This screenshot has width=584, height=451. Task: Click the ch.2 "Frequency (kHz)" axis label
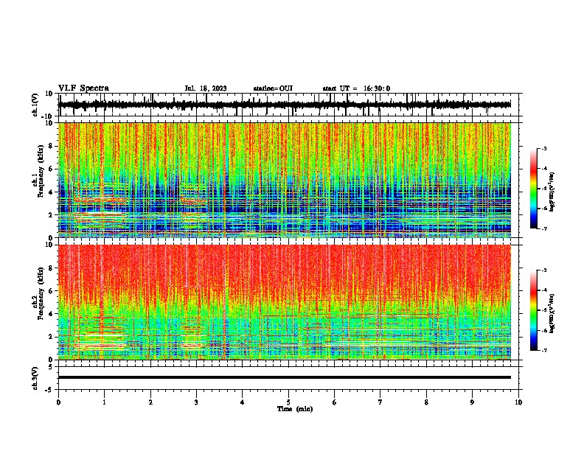(41, 293)
